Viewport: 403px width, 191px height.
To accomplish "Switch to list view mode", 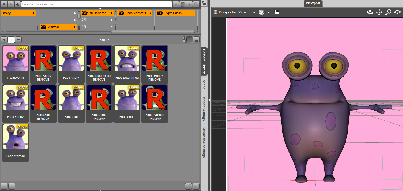I will [196, 40].
